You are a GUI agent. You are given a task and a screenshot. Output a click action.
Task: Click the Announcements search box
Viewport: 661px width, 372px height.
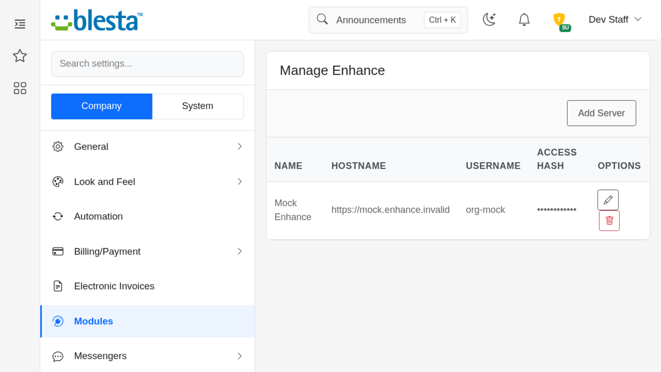[x=388, y=20]
